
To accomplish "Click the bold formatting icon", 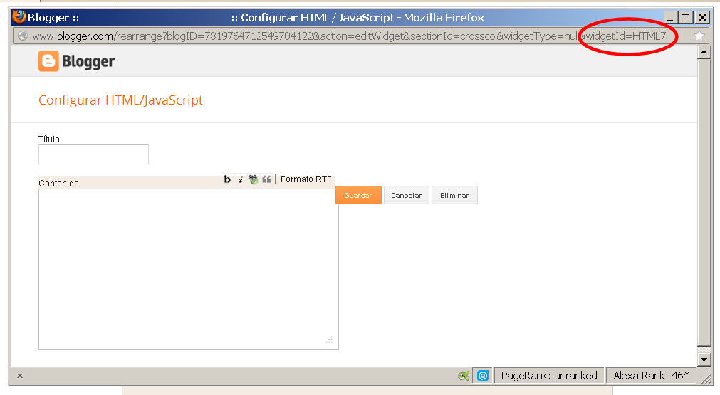I will pos(227,179).
